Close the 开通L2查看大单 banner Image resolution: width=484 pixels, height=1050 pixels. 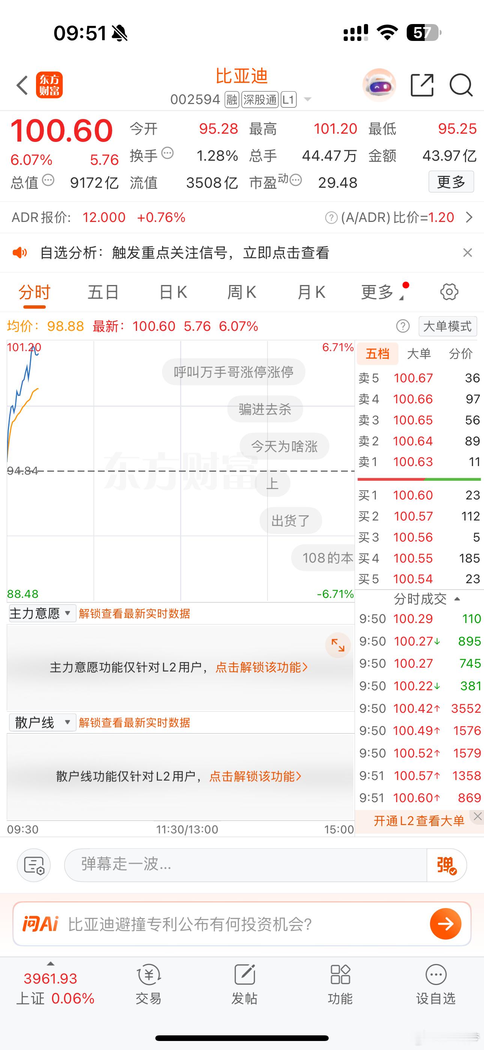(x=478, y=816)
